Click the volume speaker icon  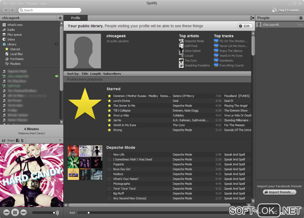point(57,213)
